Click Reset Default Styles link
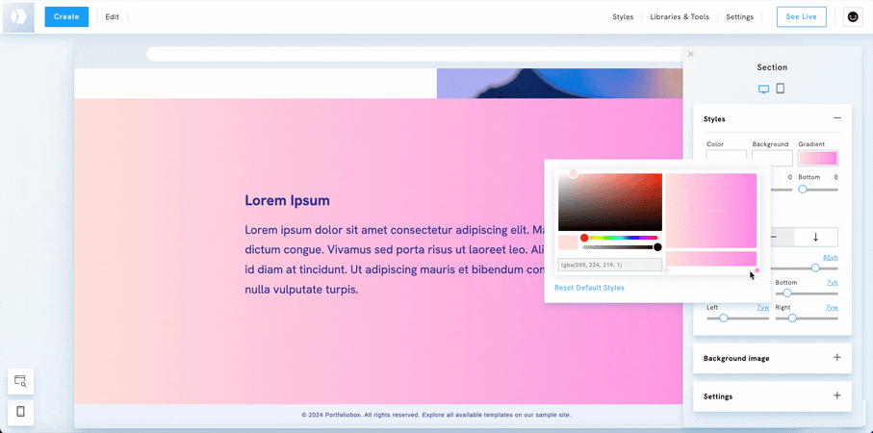 (x=589, y=288)
